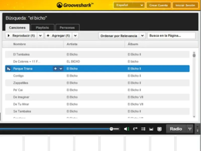
Task: Click the player bar resize grip dots
Action: 197,129
